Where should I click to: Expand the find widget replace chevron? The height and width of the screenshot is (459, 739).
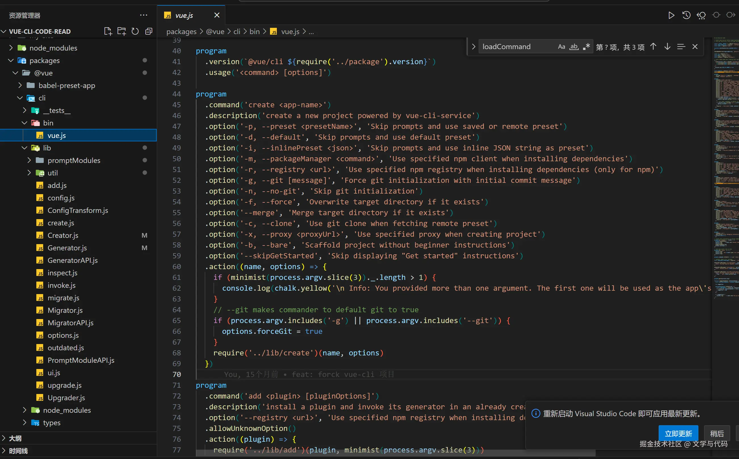pos(473,47)
